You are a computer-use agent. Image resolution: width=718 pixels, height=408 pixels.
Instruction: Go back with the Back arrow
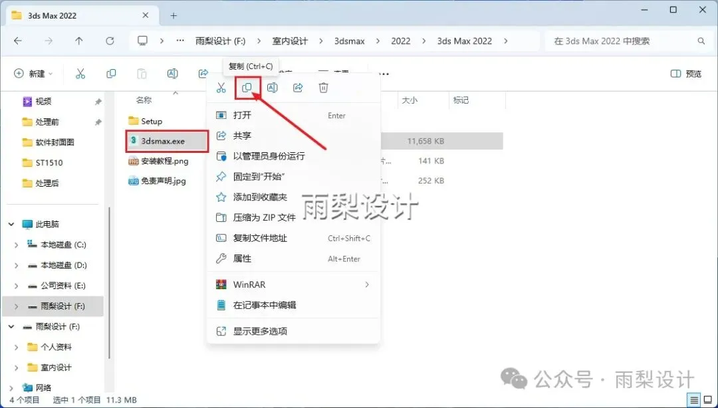(18, 41)
